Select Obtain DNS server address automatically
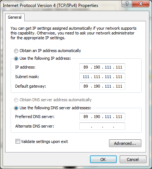The image size is (152, 169). pyautogui.click(x=16, y=100)
